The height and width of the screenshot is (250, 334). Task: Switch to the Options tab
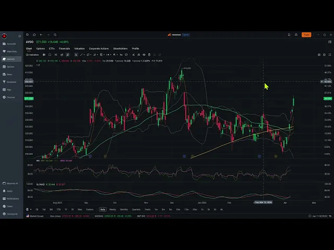coord(41,48)
